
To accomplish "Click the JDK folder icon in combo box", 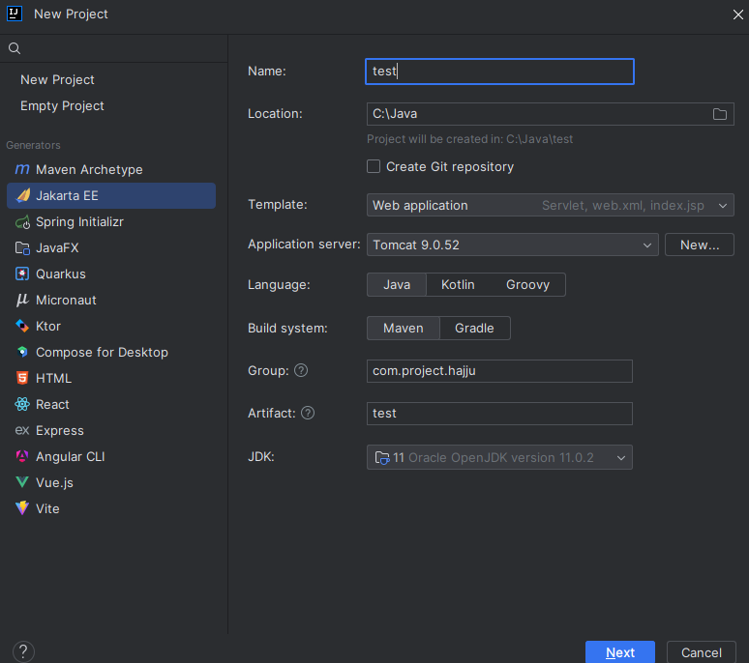I will [382, 458].
